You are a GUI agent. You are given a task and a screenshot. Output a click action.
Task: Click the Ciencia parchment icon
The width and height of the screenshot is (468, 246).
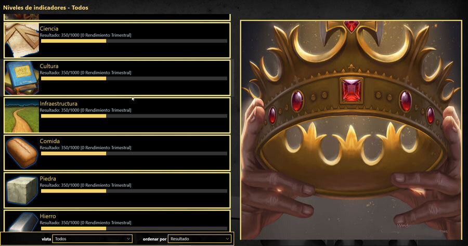pyautogui.click(x=22, y=40)
